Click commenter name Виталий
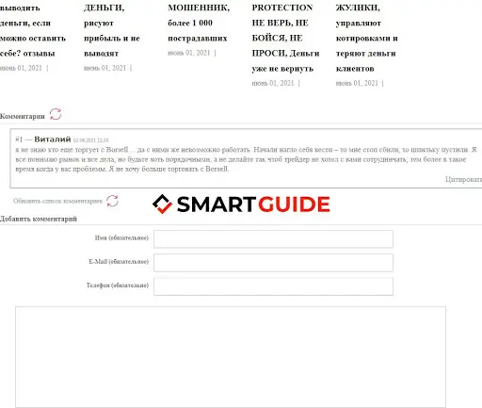This screenshot has width=482, height=408. tap(53, 139)
